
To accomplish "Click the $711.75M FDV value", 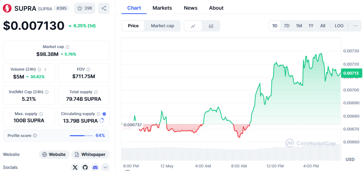I will click(x=84, y=76).
